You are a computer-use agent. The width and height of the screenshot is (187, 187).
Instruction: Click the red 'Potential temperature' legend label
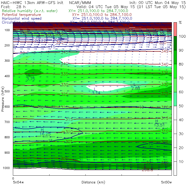(21, 15)
